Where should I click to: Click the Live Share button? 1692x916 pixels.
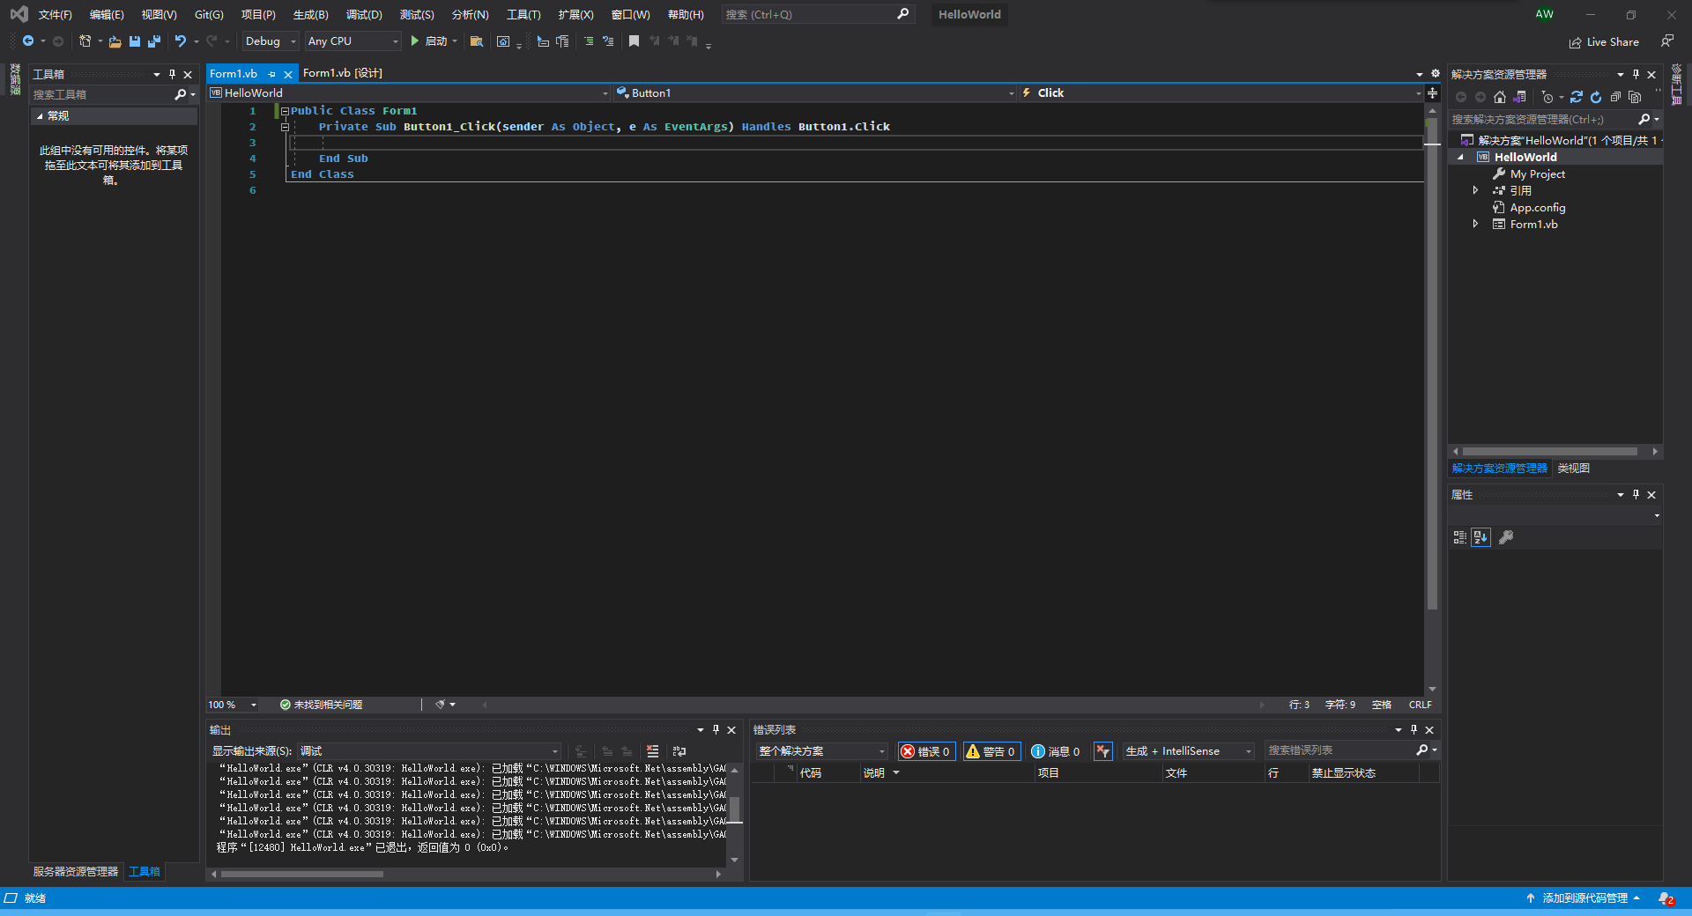pyautogui.click(x=1604, y=42)
